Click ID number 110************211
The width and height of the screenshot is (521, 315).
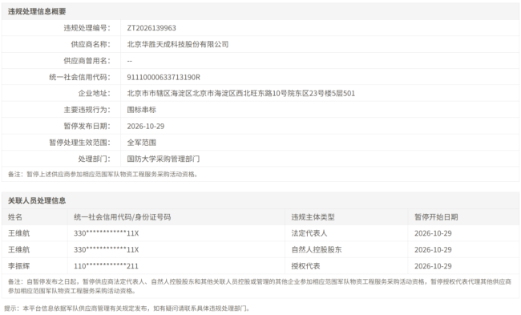tap(106, 266)
